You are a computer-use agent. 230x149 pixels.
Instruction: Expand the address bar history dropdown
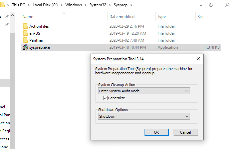(200, 5)
